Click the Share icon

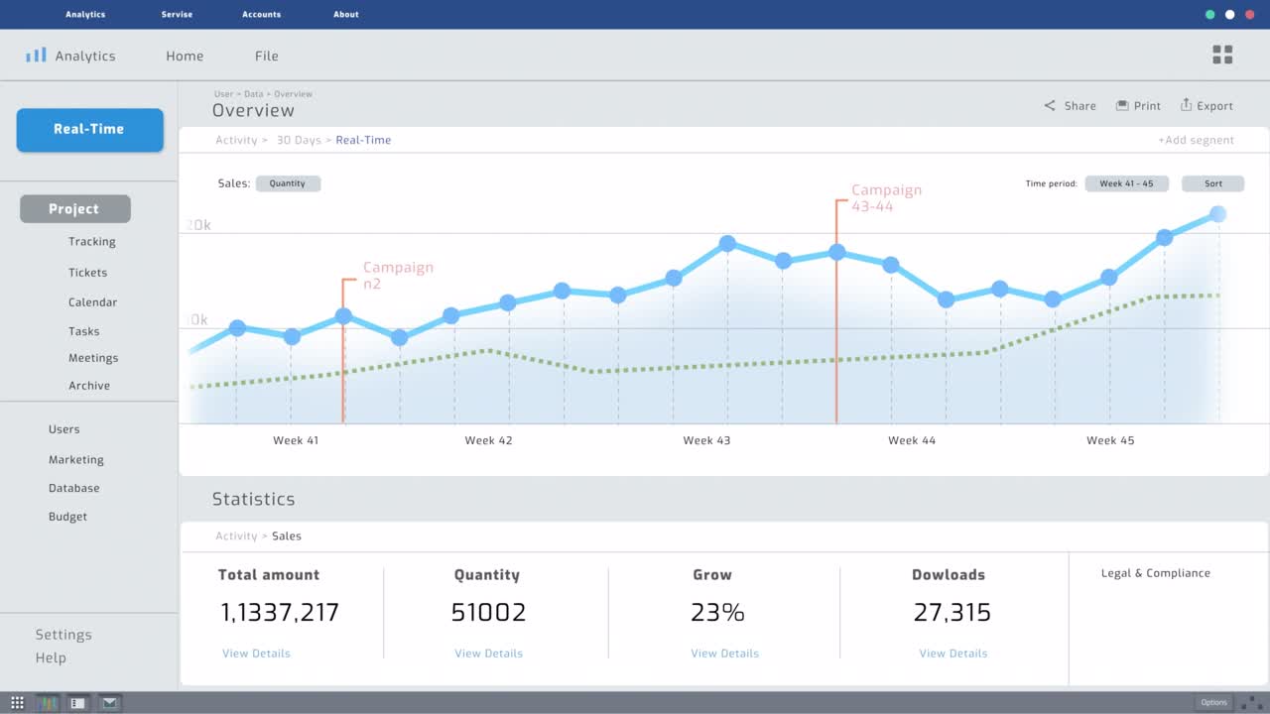[x=1050, y=105]
